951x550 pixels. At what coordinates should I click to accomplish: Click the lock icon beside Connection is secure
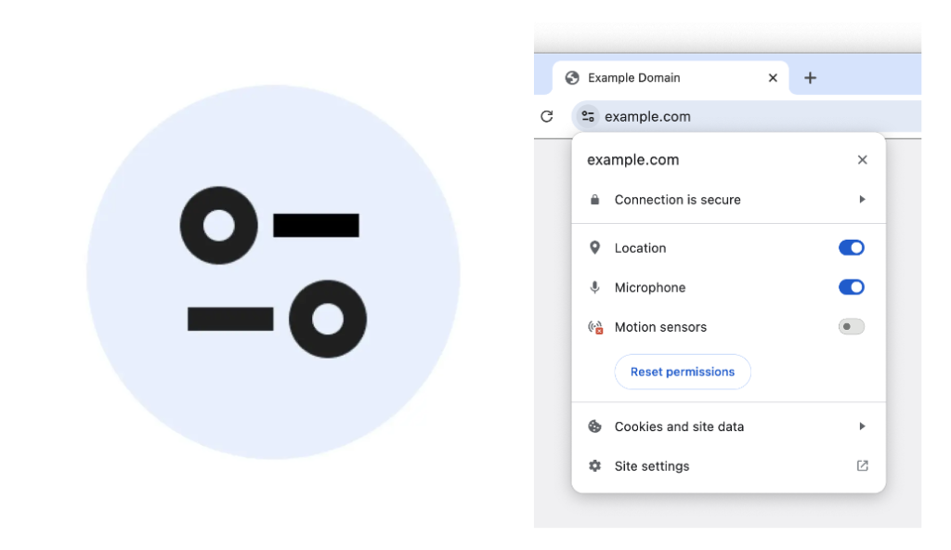coord(594,200)
